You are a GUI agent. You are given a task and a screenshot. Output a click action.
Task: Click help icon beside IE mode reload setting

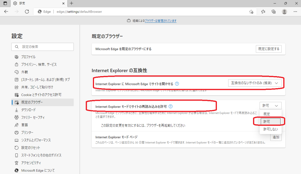coord(171,106)
